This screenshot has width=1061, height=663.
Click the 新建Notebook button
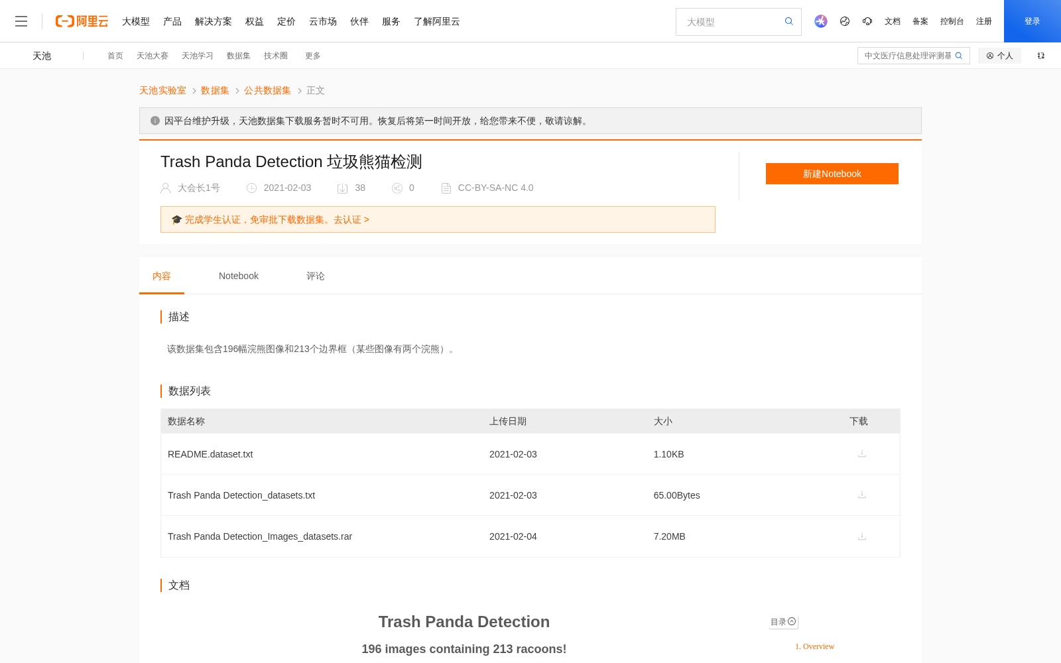[832, 174]
